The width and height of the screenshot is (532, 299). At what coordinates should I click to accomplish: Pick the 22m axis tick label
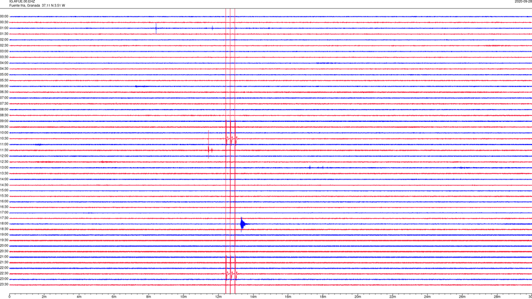tap(392, 297)
